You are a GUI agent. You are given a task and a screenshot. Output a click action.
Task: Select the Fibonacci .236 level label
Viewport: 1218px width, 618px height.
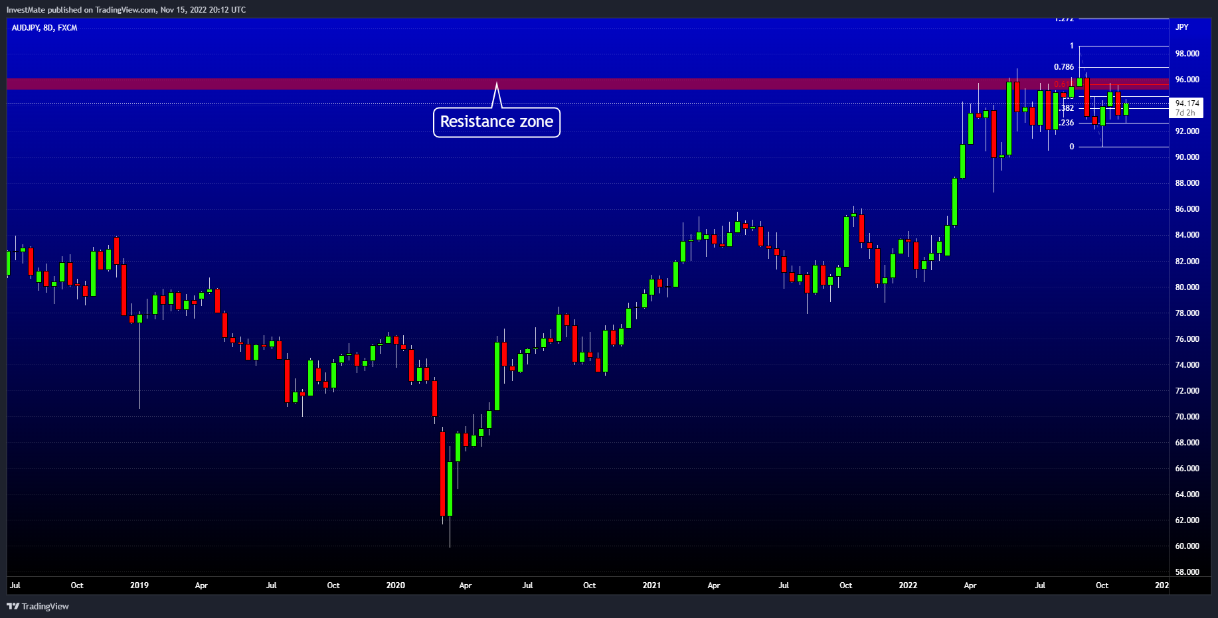(1067, 123)
